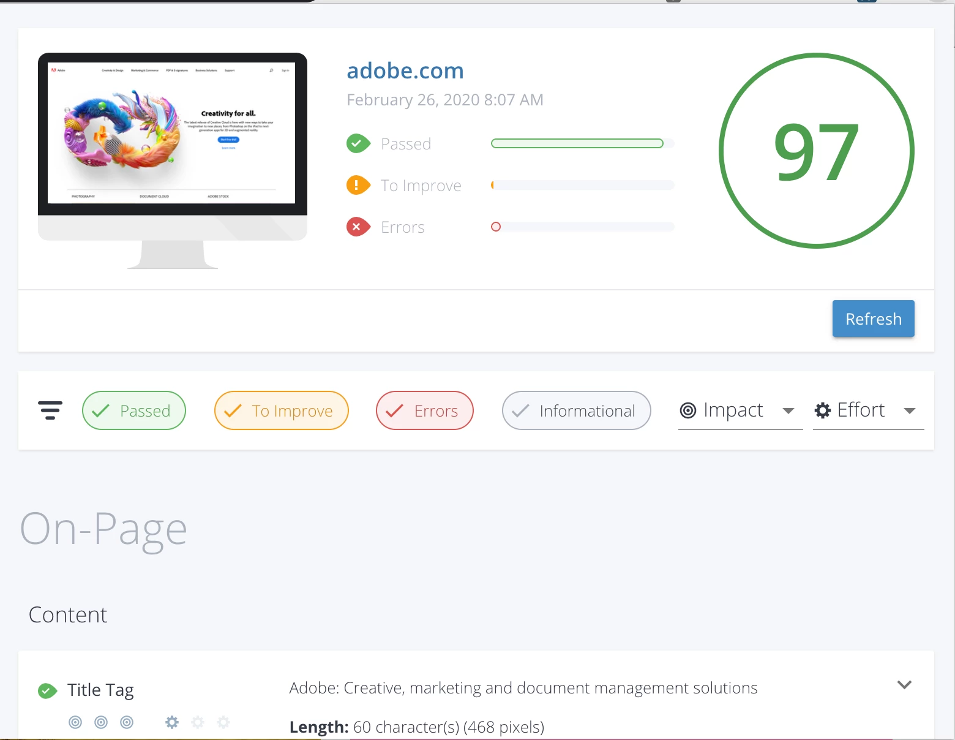This screenshot has height=740, width=955.
Task: Click the 'February 26, 2020 8:07 AM' date text
Action: [x=445, y=100]
